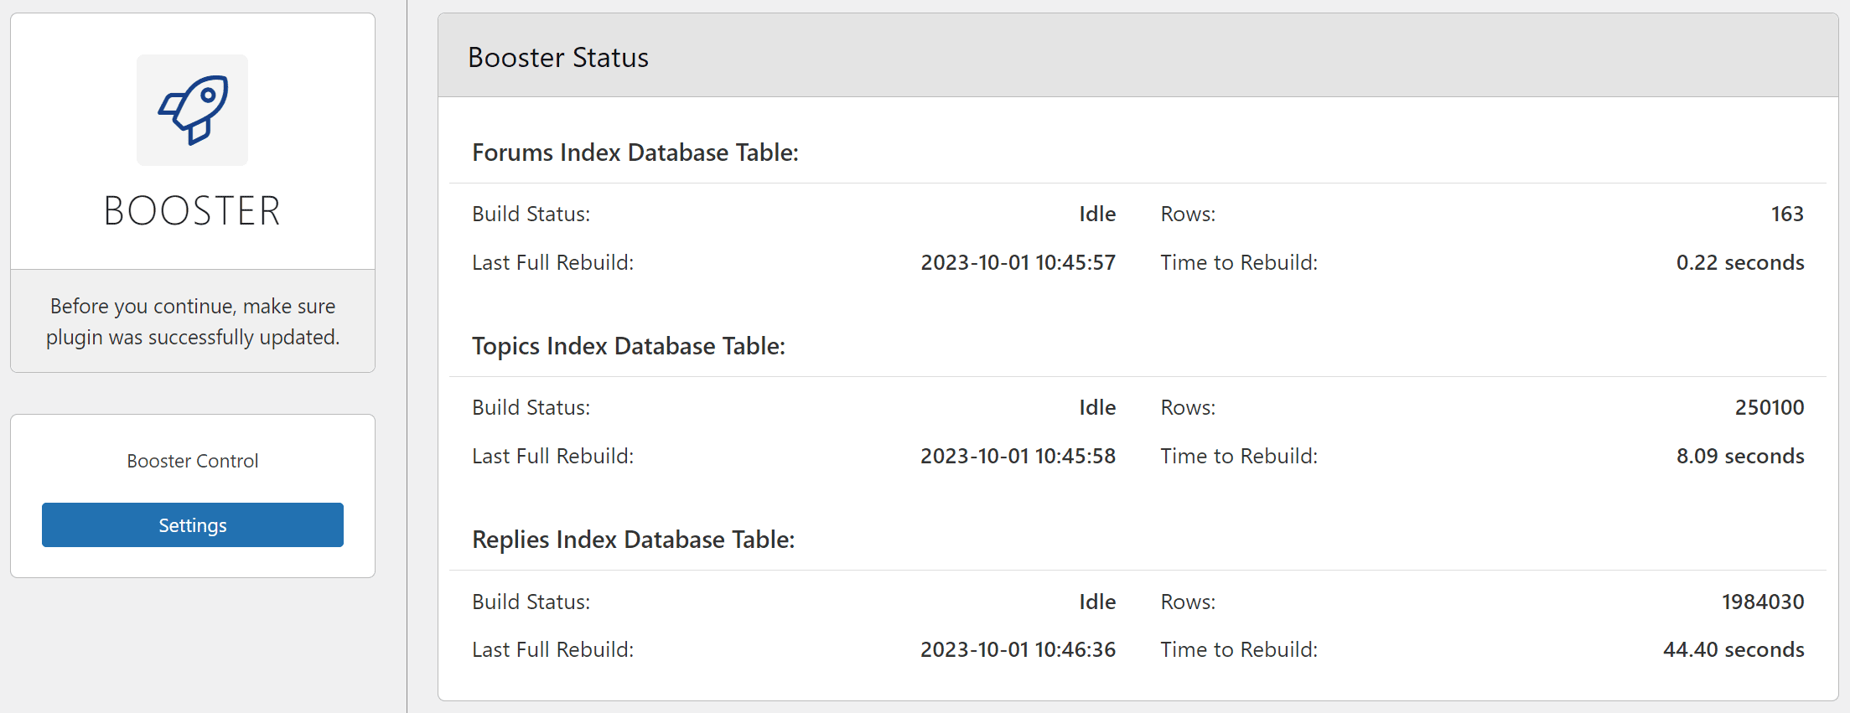The height and width of the screenshot is (713, 1850).
Task: Select the 44.40 seconds rebuild time
Action: click(x=1733, y=649)
